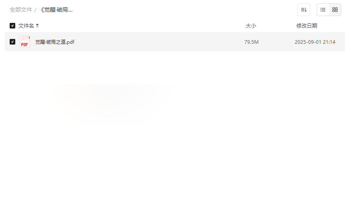The width and height of the screenshot is (351, 216).
Task: Click the 《觉醒·破局… folder breadcrumb
Action: click(x=56, y=10)
